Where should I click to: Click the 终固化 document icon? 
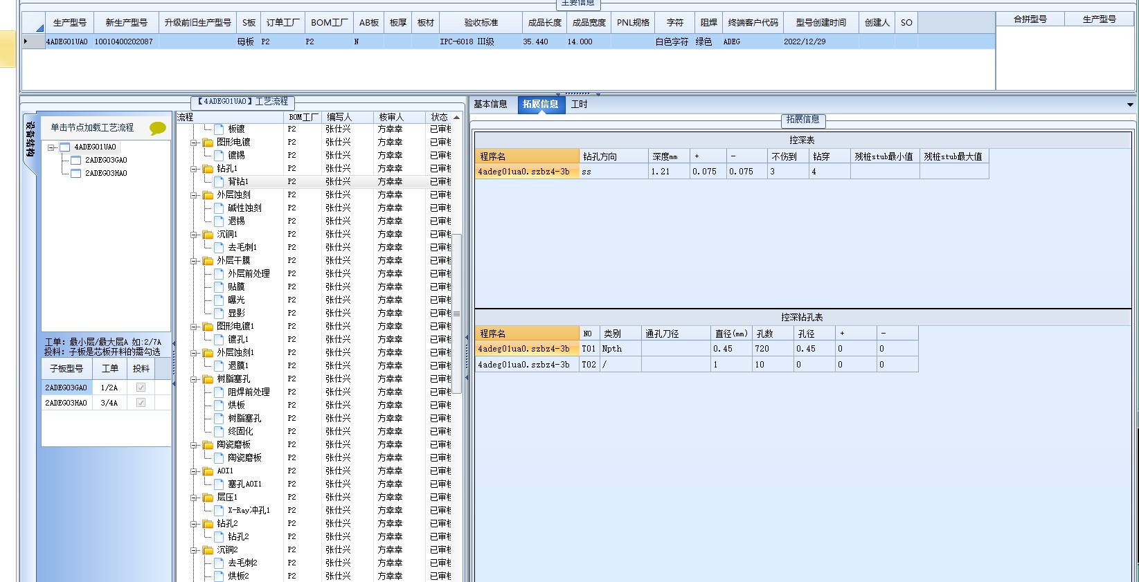point(219,431)
